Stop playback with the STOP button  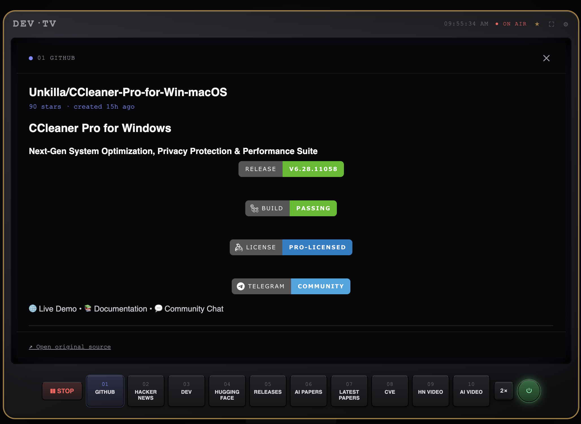point(62,391)
